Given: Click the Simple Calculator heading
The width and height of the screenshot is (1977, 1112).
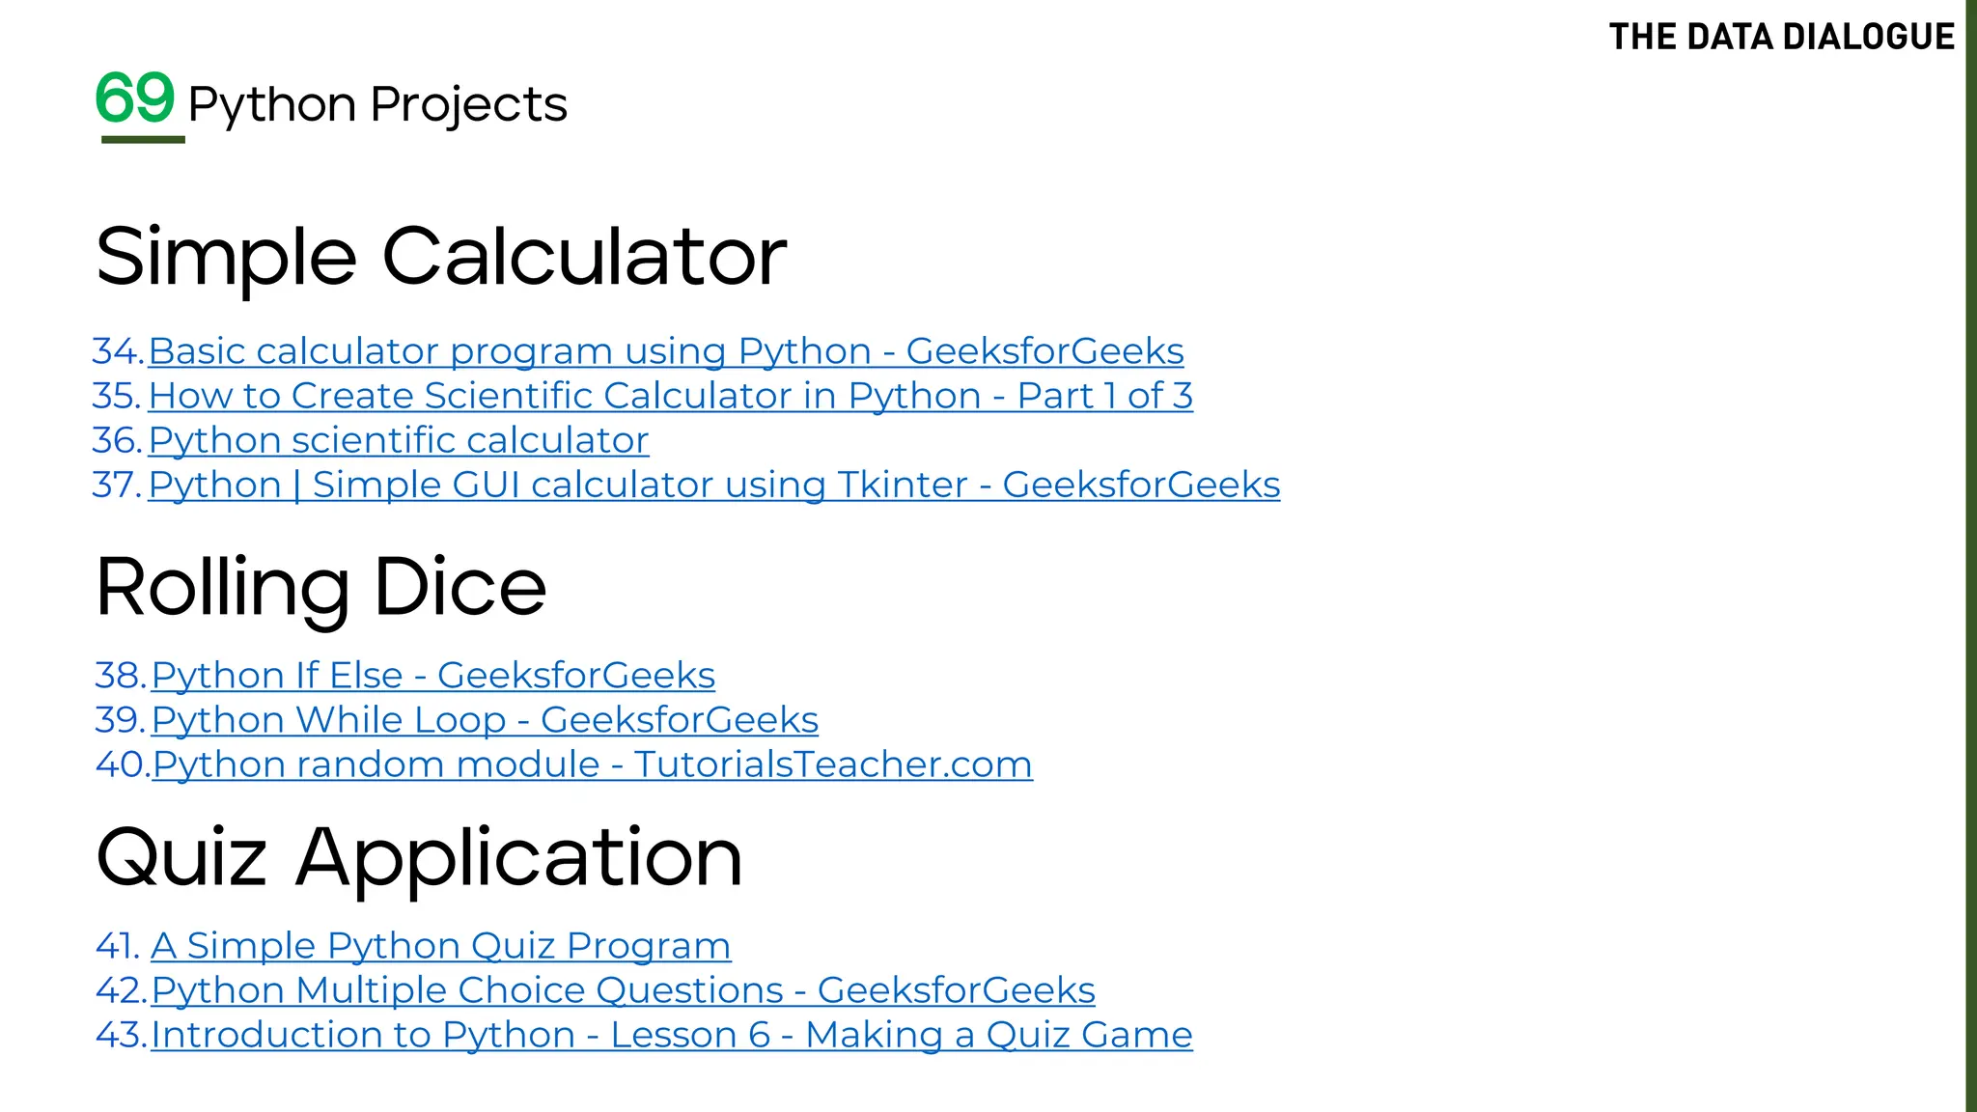Looking at the screenshot, I should [x=441, y=257].
